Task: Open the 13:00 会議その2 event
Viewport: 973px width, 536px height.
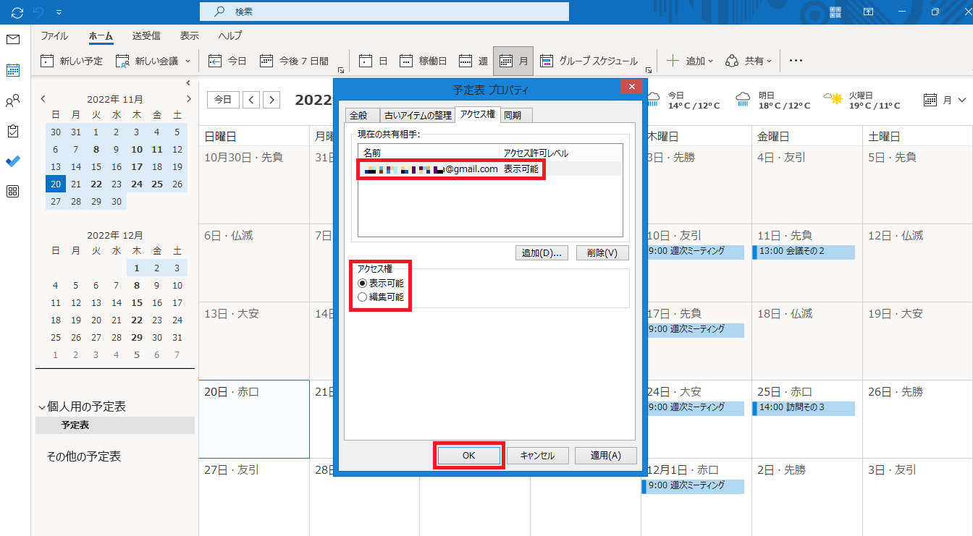Action: coord(804,252)
